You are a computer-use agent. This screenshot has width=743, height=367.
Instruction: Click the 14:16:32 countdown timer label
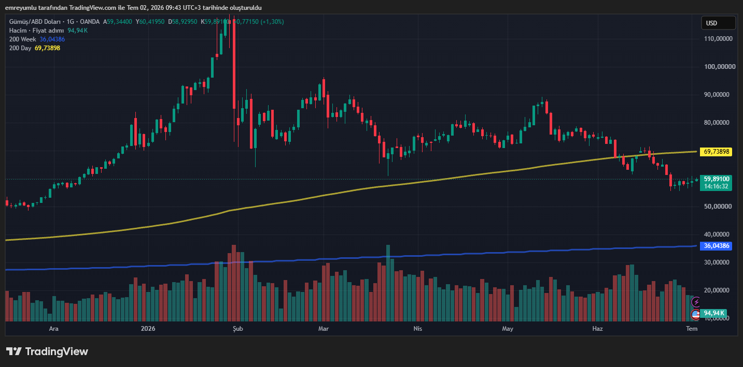(716, 186)
